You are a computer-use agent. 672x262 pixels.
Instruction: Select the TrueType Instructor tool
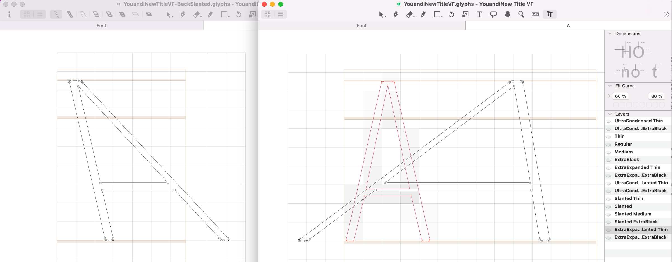coord(549,14)
